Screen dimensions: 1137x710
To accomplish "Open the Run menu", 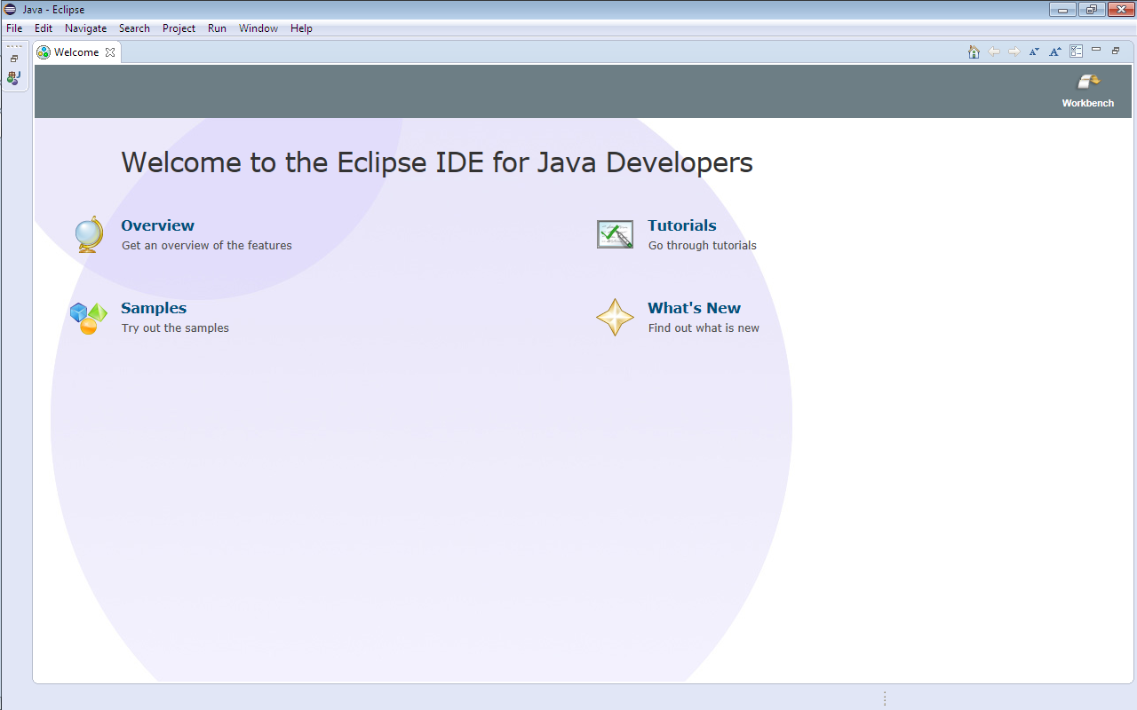I will click(x=217, y=28).
